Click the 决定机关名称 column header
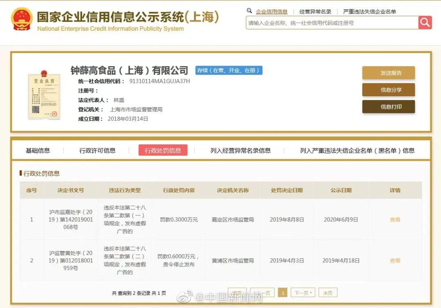This screenshot has height=308, width=441. pos(233,190)
